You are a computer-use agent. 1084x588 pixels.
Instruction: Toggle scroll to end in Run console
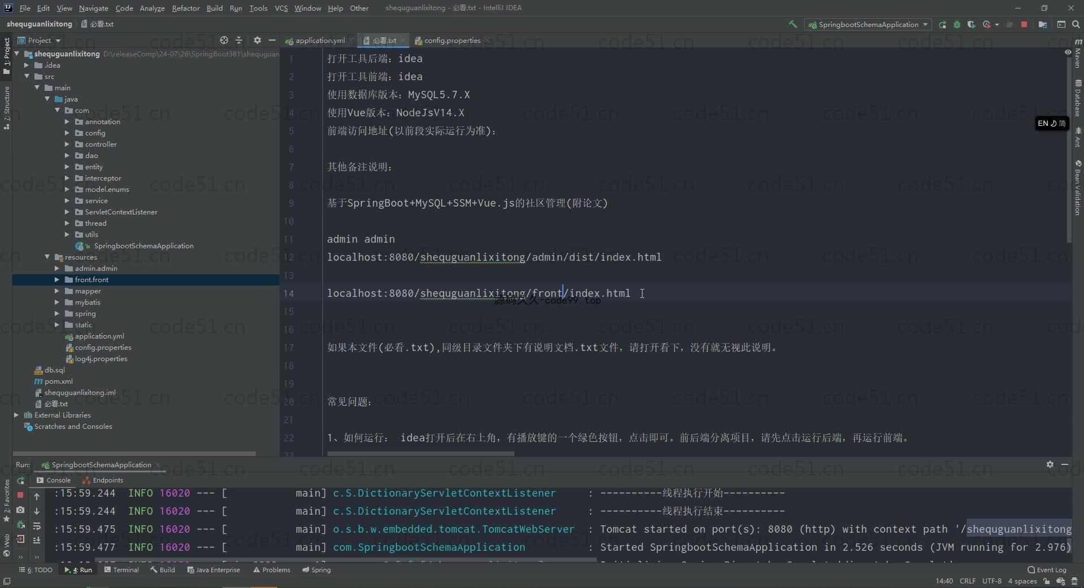[x=37, y=540]
